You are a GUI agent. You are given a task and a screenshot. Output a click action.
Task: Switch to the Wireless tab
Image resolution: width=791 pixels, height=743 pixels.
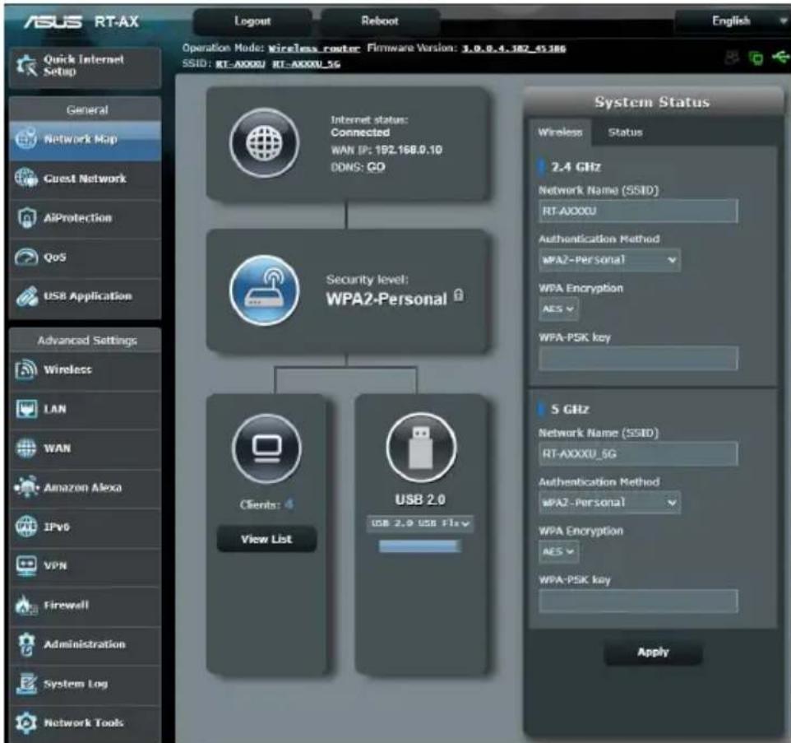click(x=560, y=132)
